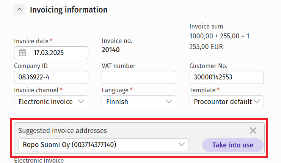
Task: Edit the invoice date field 17.03.2025
Action: [59, 53]
